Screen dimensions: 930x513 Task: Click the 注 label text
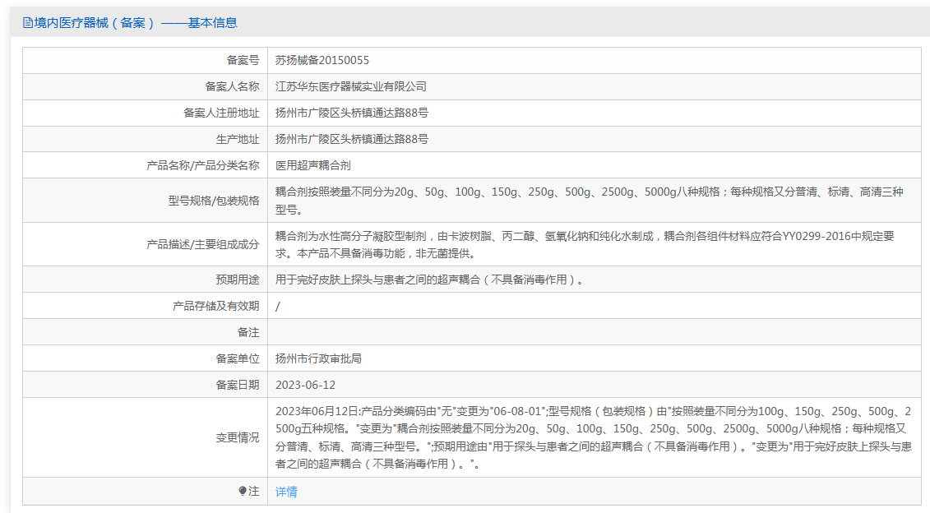point(254,491)
